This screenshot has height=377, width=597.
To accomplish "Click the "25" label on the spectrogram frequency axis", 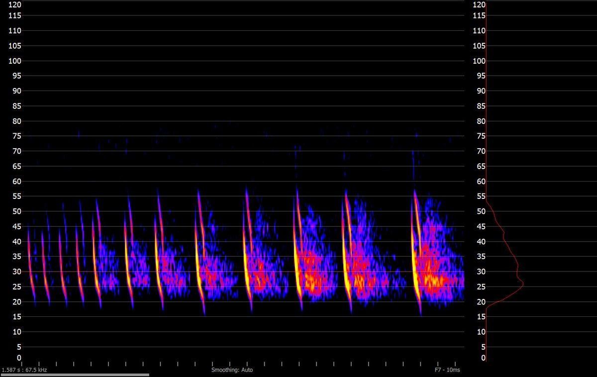I will point(17,287).
